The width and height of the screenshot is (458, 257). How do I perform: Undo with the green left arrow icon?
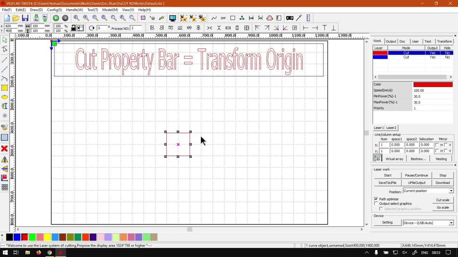point(56,18)
